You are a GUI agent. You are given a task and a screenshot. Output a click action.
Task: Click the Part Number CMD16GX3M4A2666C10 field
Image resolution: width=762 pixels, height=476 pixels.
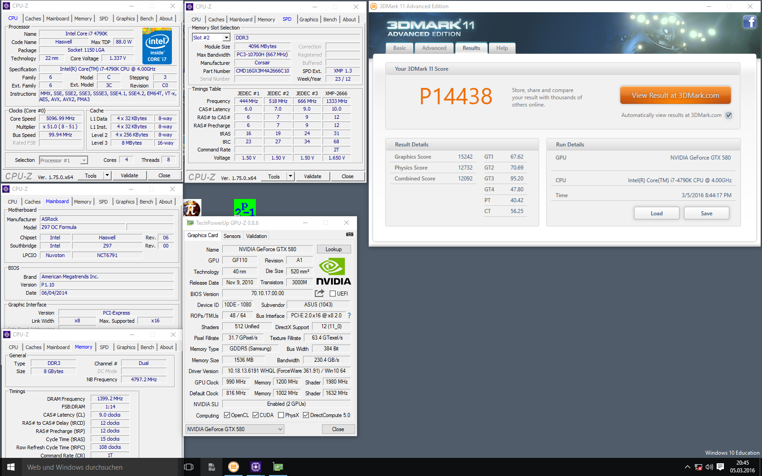point(263,71)
